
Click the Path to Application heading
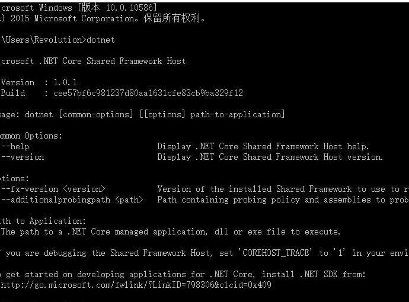(43, 221)
